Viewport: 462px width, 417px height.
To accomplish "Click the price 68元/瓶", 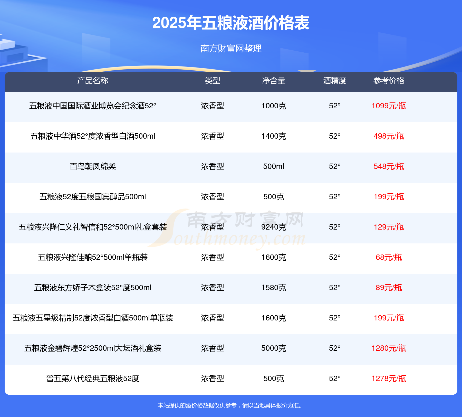I will [389, 257].
